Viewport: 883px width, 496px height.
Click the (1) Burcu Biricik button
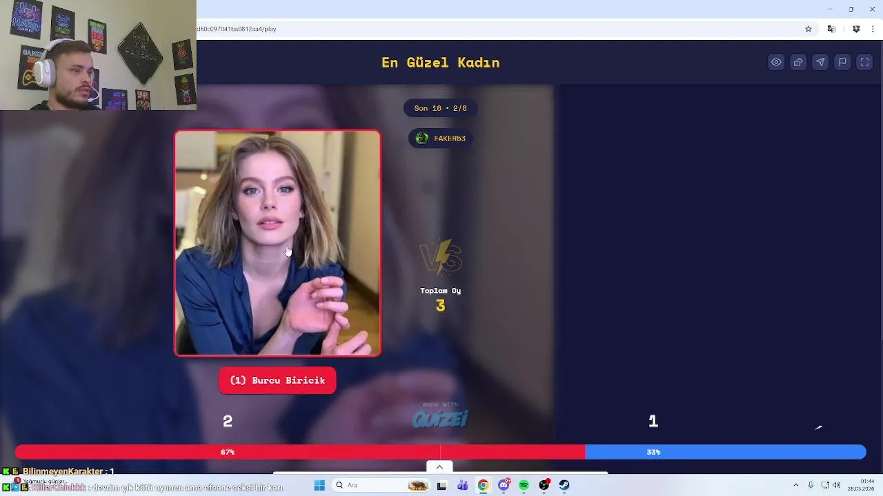pyautogui.click(x=277, y=380)
